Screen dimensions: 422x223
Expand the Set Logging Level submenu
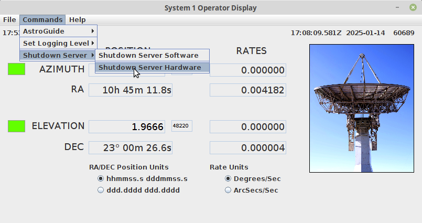[x=58, y=43]
